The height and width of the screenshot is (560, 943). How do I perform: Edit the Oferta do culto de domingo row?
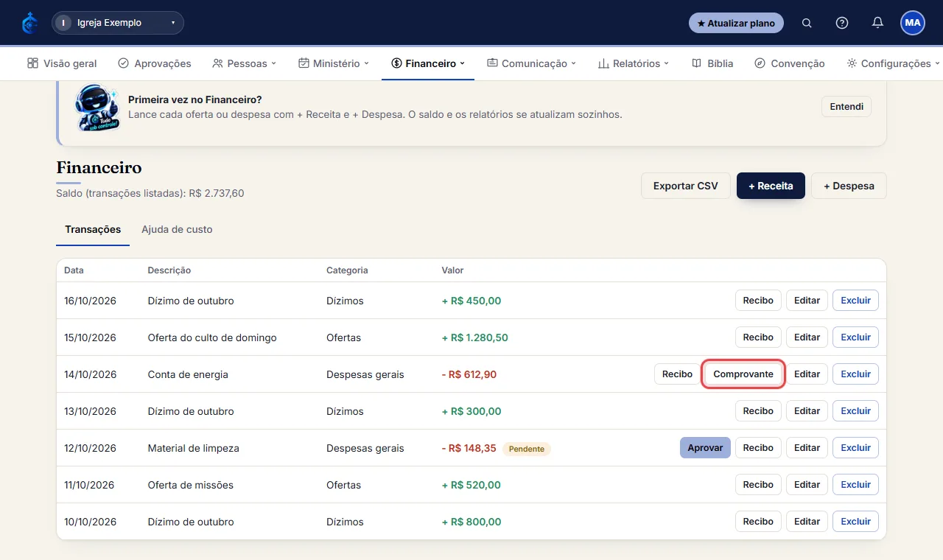(x=807, y=337)
